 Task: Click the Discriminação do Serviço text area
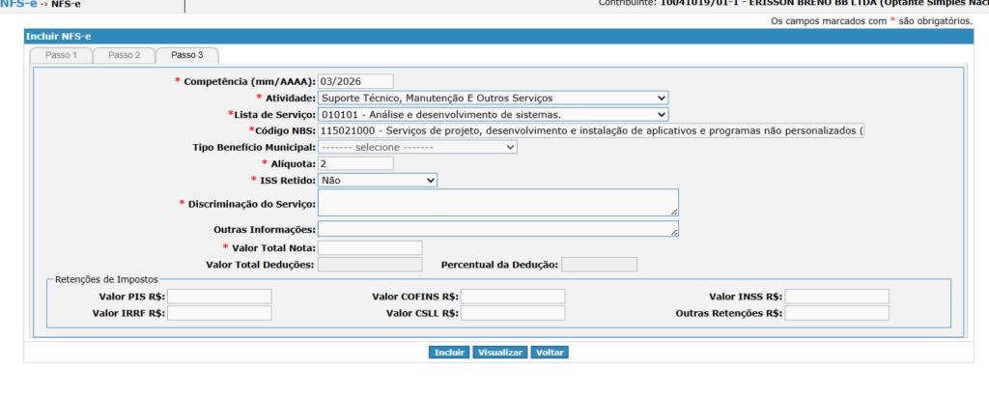tap(497, 202)
